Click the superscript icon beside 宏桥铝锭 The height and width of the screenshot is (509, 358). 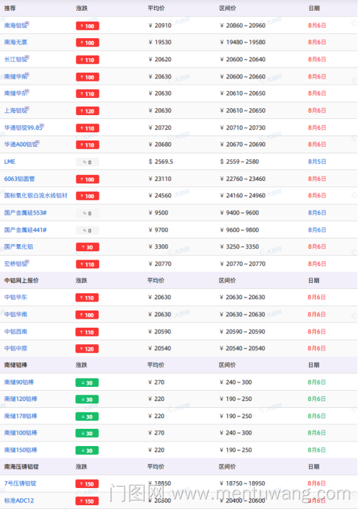click(27, 262)
